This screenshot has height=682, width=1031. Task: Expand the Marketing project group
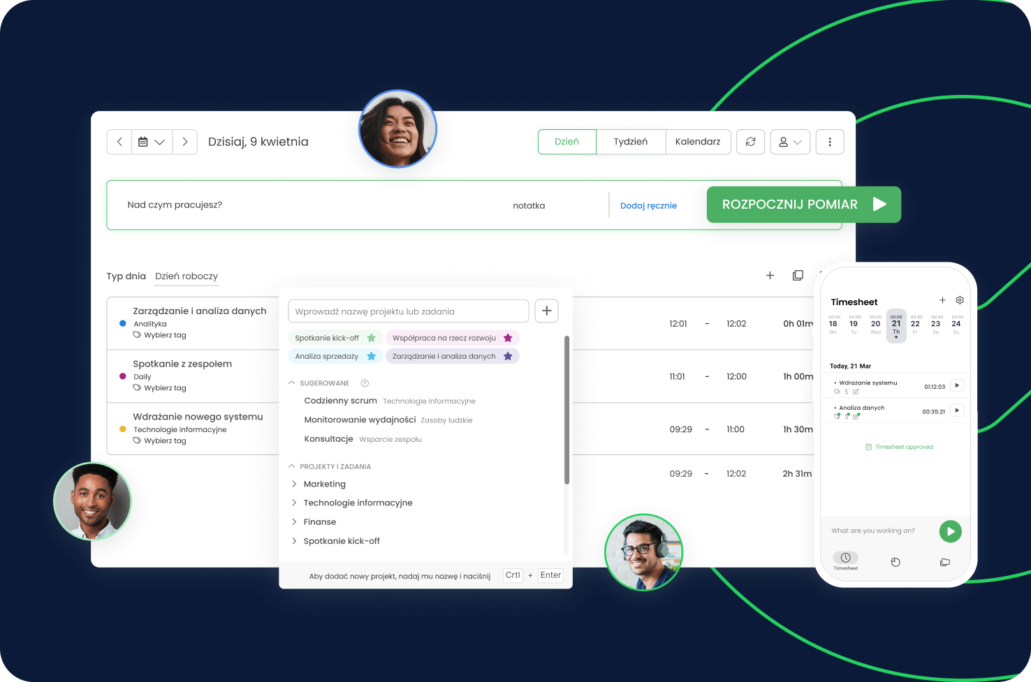pos(294,484)
